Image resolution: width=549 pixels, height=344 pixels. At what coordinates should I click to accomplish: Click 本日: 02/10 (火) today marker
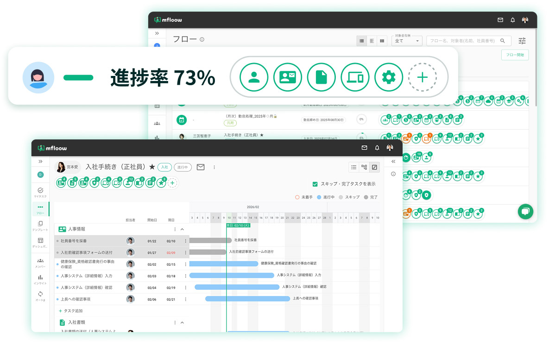[238, 225]
